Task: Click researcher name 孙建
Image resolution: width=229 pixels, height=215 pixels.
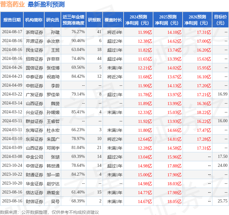Action: pos(55,32)
